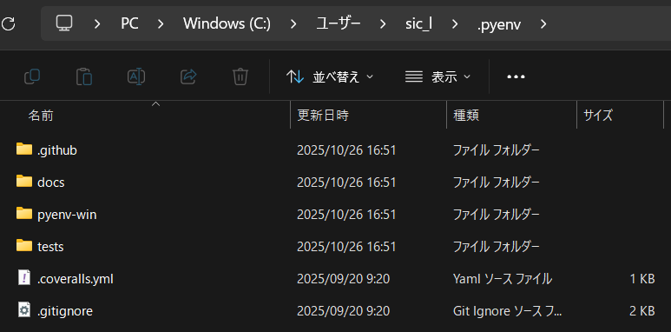Sort by 種類 column header
Screen dimensions: 671x332
tap(466, 115)
